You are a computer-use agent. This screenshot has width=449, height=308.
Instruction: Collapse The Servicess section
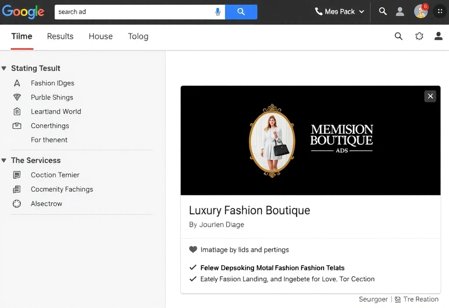click(x=4, y=160)
